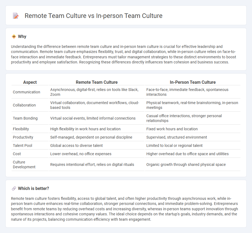Click the Which is better? heading
This screenshot has width=252, height=233.
coord(34,188)
